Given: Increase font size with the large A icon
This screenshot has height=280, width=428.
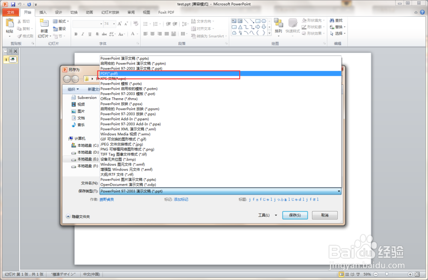Looking at the screenshot, I should [x=119, y=24].
